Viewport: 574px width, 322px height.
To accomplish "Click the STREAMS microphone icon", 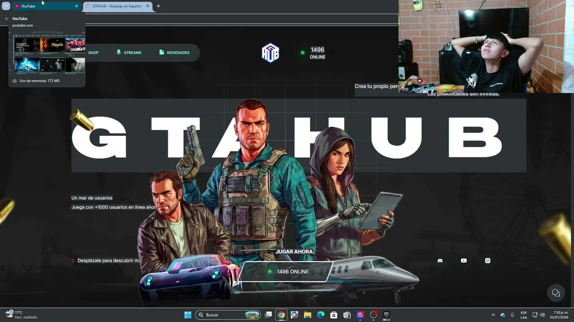I will pos(119,52).
